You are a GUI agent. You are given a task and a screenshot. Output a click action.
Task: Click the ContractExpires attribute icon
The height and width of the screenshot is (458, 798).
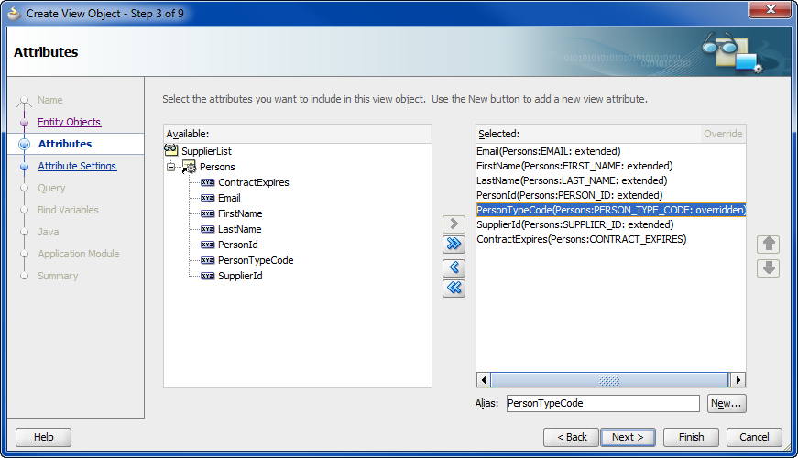[207, 182]
